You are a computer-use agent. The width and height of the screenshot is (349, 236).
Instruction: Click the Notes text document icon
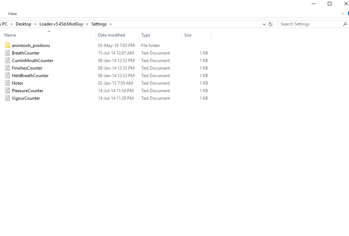8,83
